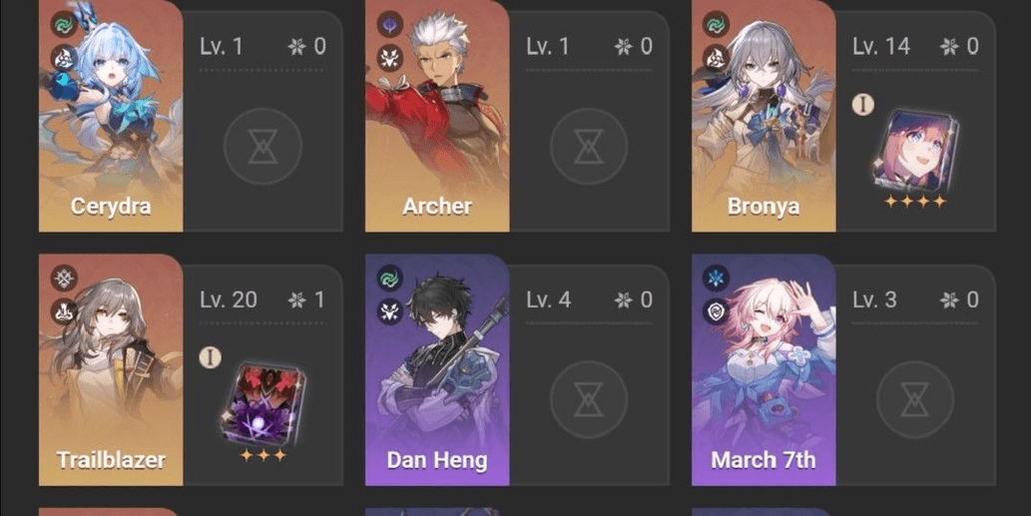Click Dan Heng's empty light cone slot

[x=589, y=399]
